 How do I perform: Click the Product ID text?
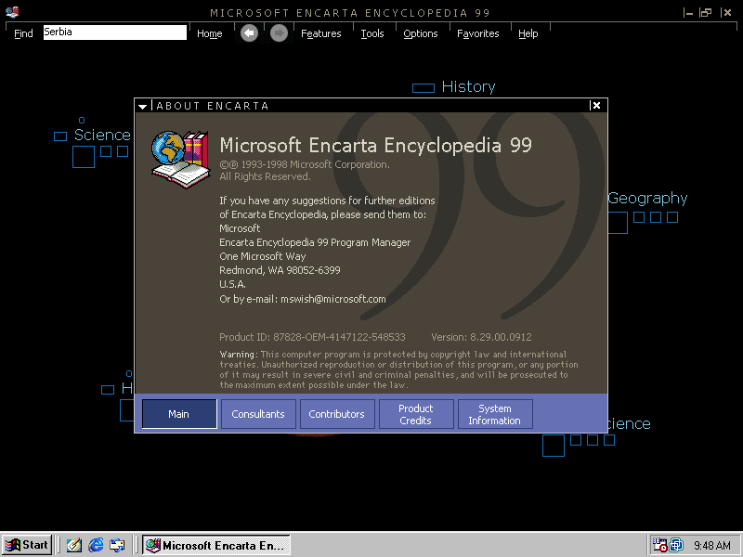[x=312, y=337]
